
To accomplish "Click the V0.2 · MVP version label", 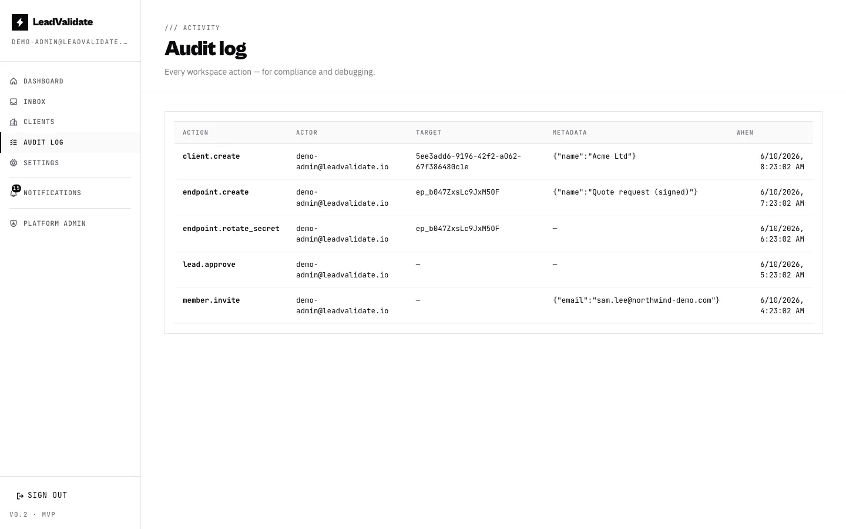I will tap(33, 515).
